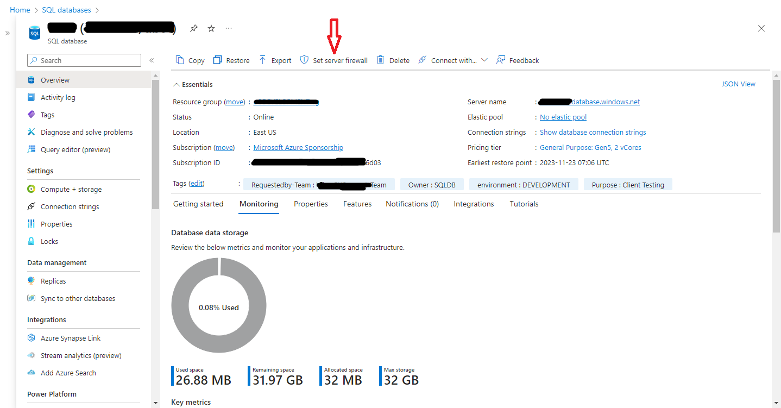Open the Overview menu item
The image size is (781, 408).
pos(84,80)
